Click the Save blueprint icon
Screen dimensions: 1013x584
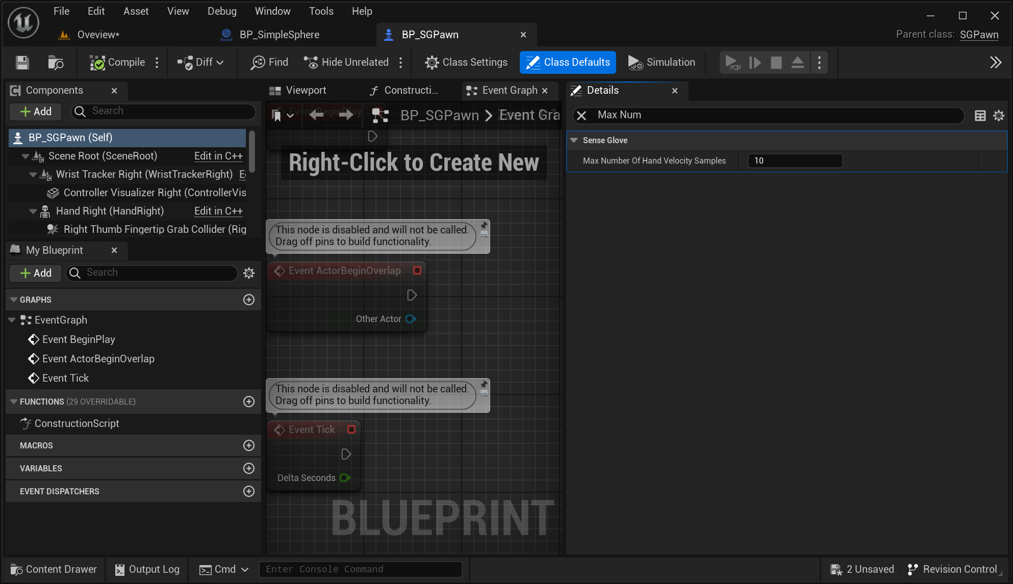pyautogui.click(x=22, y=62)
